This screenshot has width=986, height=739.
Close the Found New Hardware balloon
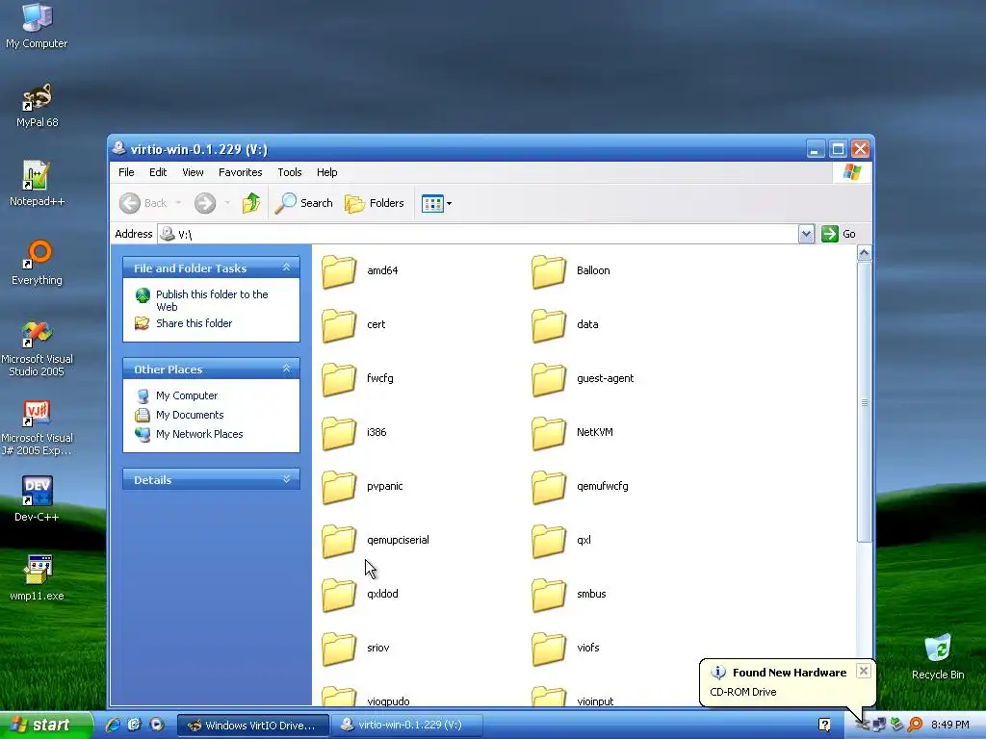864,671
